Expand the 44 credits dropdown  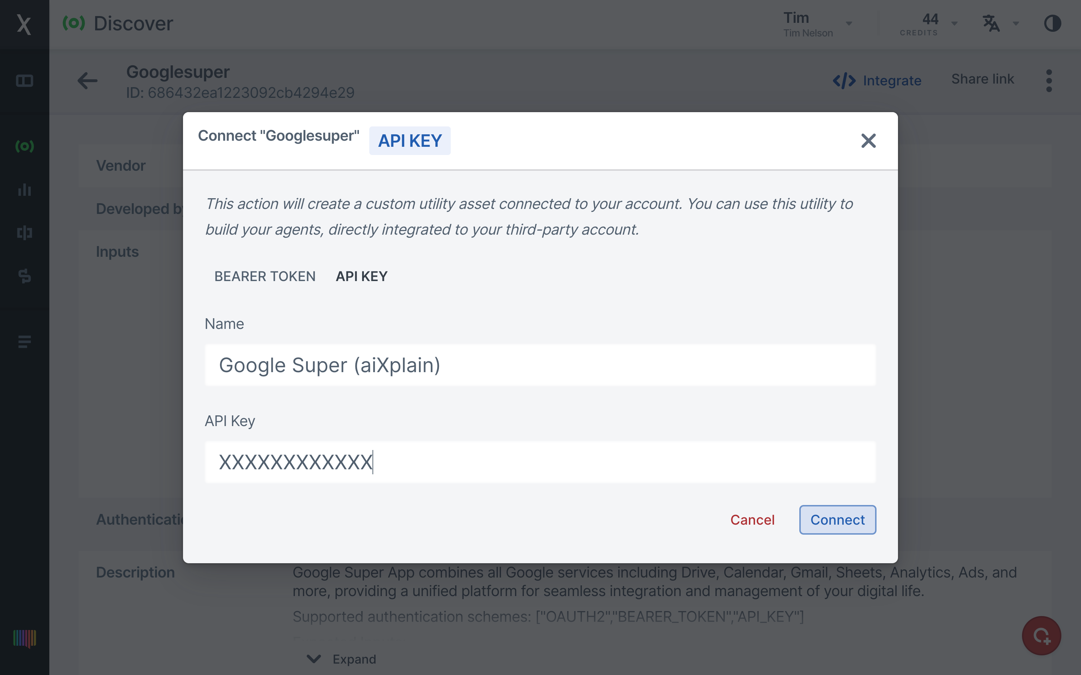tap(928, 24)
